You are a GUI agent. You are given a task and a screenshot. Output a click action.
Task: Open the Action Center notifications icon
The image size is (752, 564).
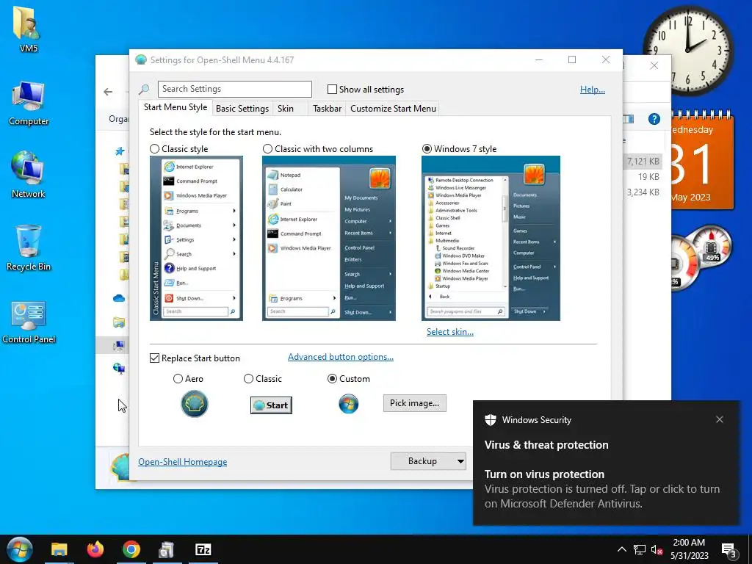(728, 550)
